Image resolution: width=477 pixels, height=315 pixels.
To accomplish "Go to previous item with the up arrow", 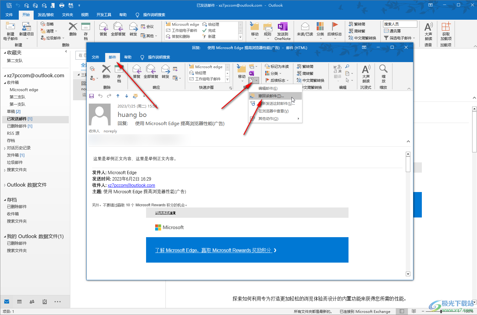I will click(x=118, y=96).
